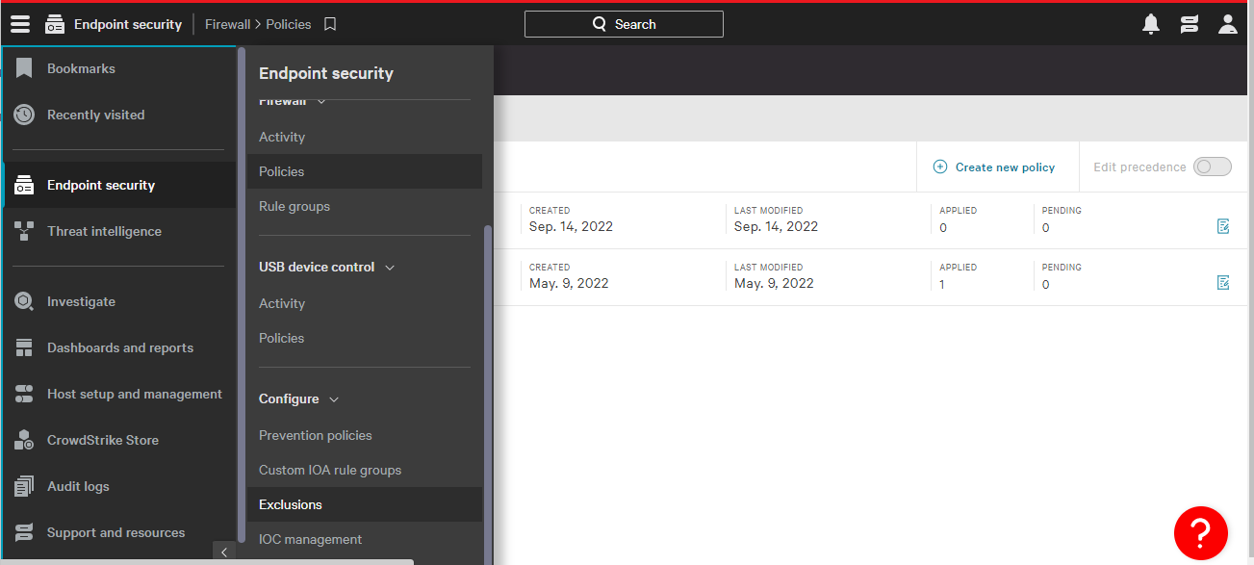Image resolution: width=1254 pixels, height=565 pixels.
Task: Click the Host setup and management icon
Action: click(x=24, y=394)
